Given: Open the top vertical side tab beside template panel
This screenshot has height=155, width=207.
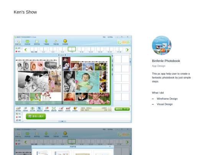Looking at the screenshot, I should click(112, 56).
